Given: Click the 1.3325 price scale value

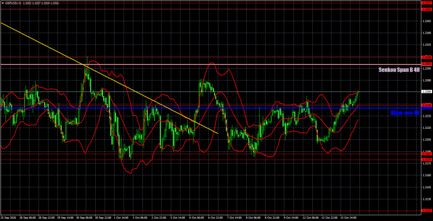Looking at the screenshot, I should click(427, 45).
